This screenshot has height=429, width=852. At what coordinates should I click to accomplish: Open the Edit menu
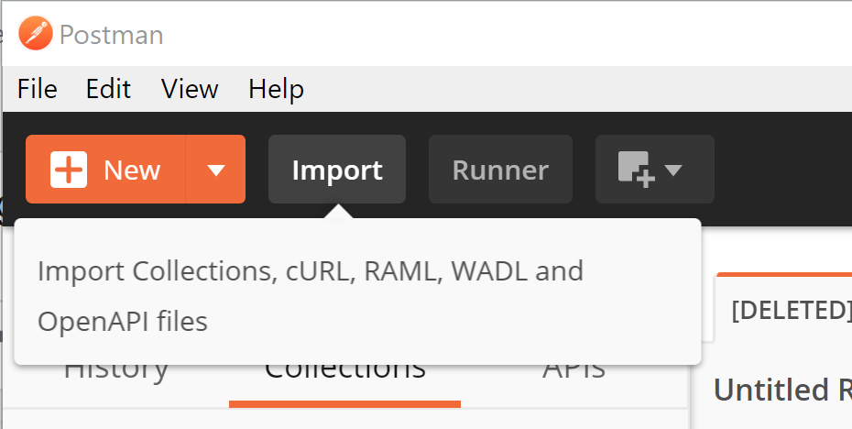108,89
